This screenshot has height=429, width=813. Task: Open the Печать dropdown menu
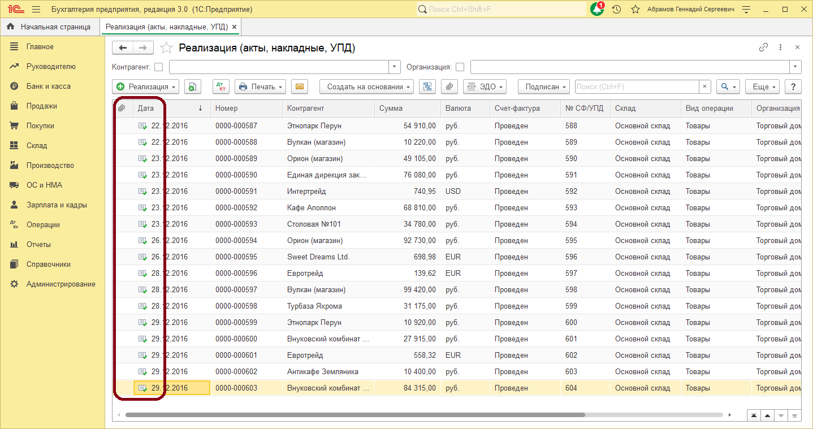(x=260, y=86)
